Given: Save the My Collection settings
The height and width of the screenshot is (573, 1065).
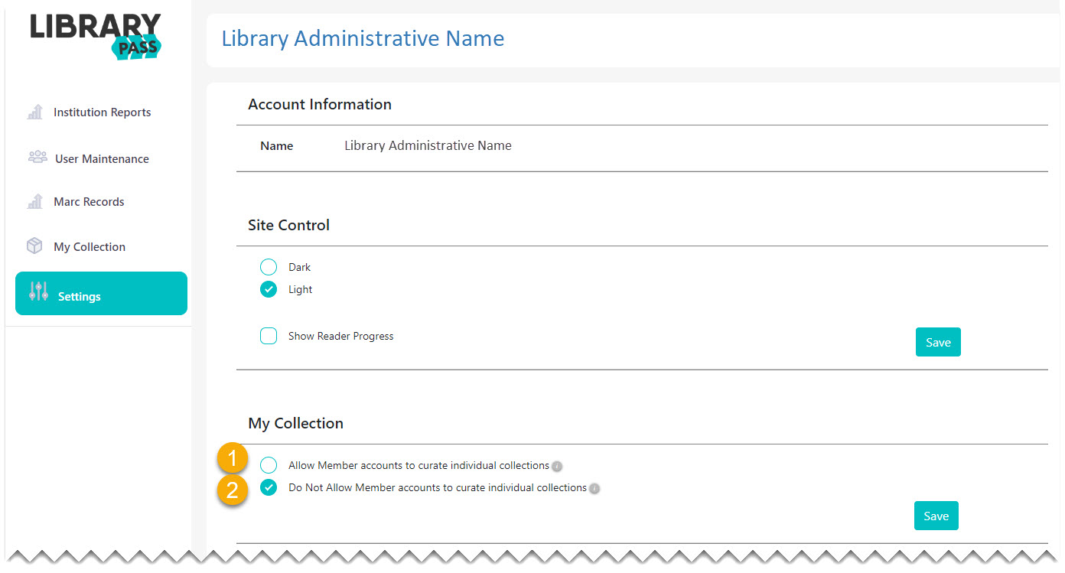Looking at the screenshot, I should tap(936, 516).
